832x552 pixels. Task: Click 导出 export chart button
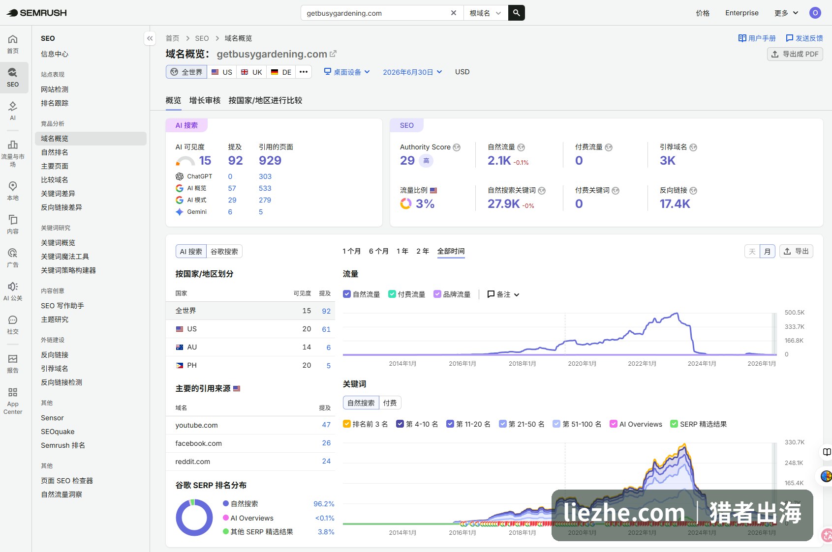796,251
